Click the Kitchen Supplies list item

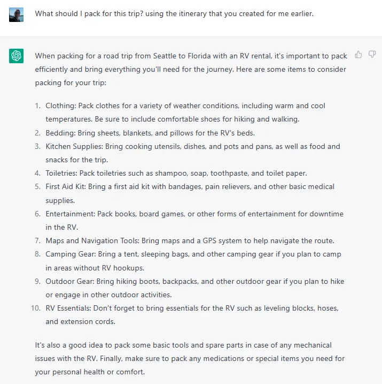pos(193,153)
